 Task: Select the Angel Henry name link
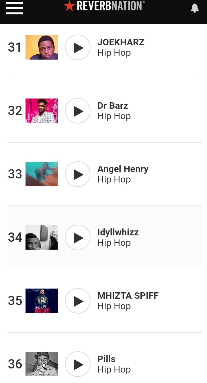point(123,169)
